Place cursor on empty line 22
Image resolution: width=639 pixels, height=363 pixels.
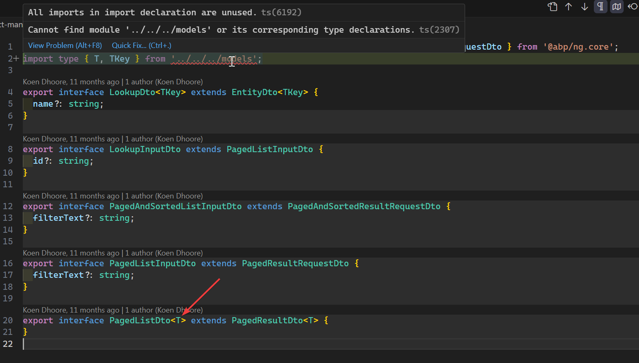coord(124,344)
